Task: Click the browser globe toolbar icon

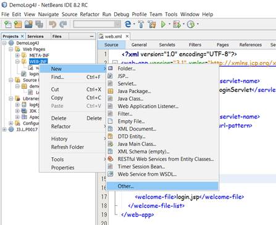Action: coord(128,24)
